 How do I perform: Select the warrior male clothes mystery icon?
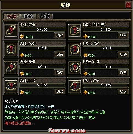tap(75, 31)
